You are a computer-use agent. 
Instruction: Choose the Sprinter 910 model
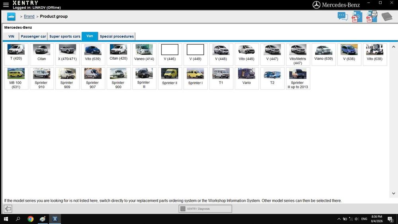(x=42, y=78)
